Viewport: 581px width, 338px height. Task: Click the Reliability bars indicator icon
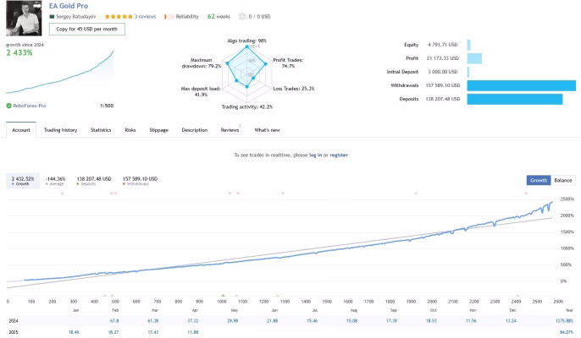tap(169, 17)
